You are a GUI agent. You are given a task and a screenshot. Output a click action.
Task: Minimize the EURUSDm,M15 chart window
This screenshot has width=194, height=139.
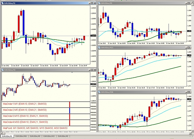(186, 48)
